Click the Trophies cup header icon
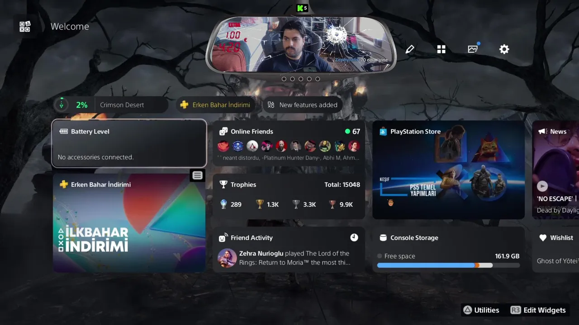Screen dimensions: 579x325 [x=223, y=185]
